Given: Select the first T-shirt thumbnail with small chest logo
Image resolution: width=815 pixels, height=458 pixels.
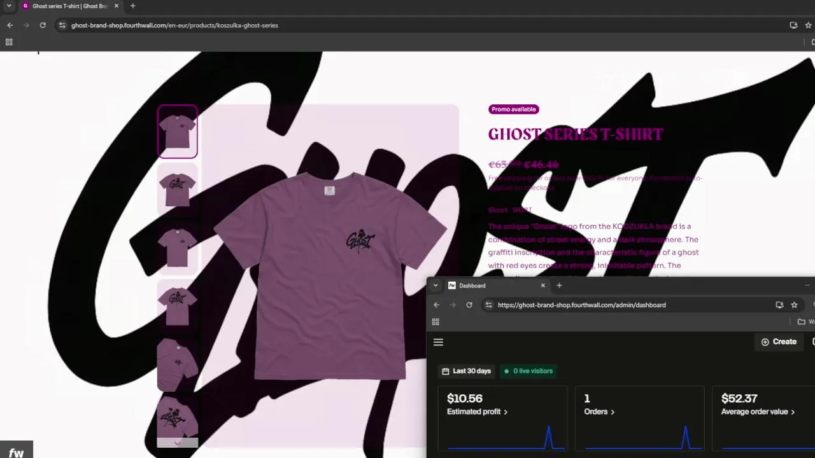Looking at the screenshot, I should (x=178, y=132).
